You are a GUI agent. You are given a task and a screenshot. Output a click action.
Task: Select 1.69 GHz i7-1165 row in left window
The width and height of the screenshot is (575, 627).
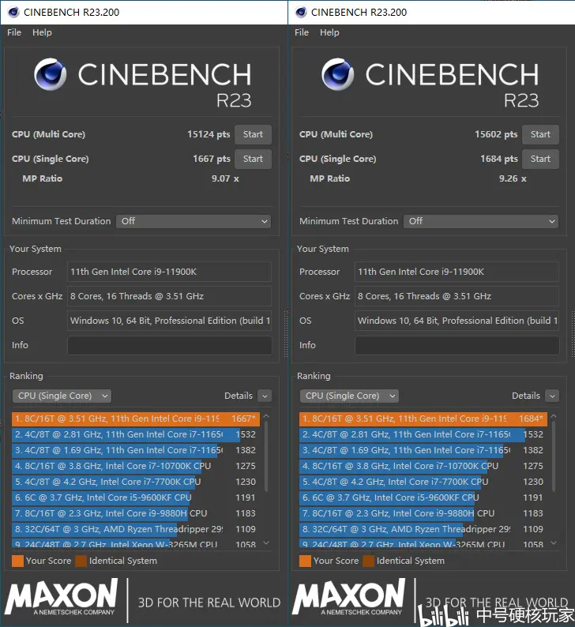[136, 450]
